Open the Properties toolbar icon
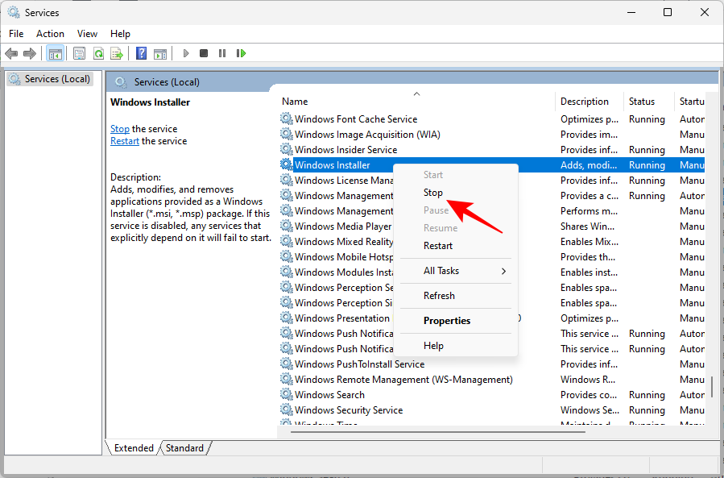Viewport: 724px width, 478px height. (79, 53)
